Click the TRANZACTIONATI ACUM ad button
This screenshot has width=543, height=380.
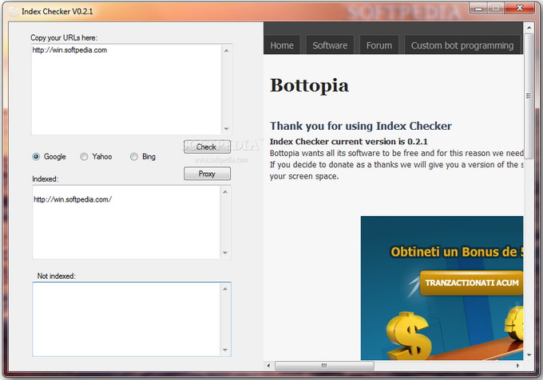472,283
